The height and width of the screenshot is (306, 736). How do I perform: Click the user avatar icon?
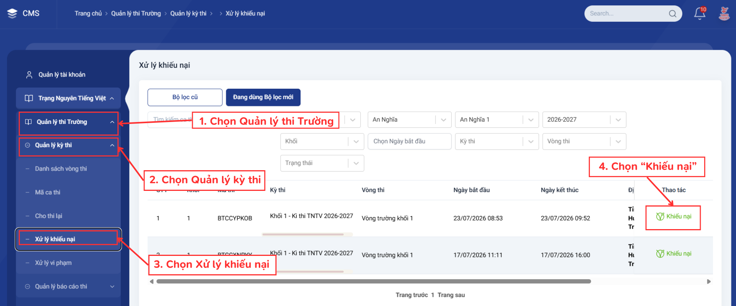(x=724, y=13)
